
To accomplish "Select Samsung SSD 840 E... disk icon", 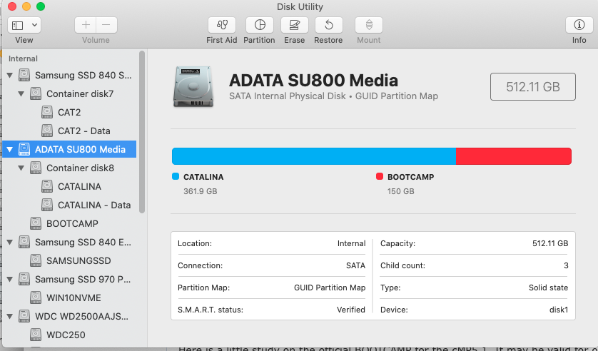I will click(24, 242).
